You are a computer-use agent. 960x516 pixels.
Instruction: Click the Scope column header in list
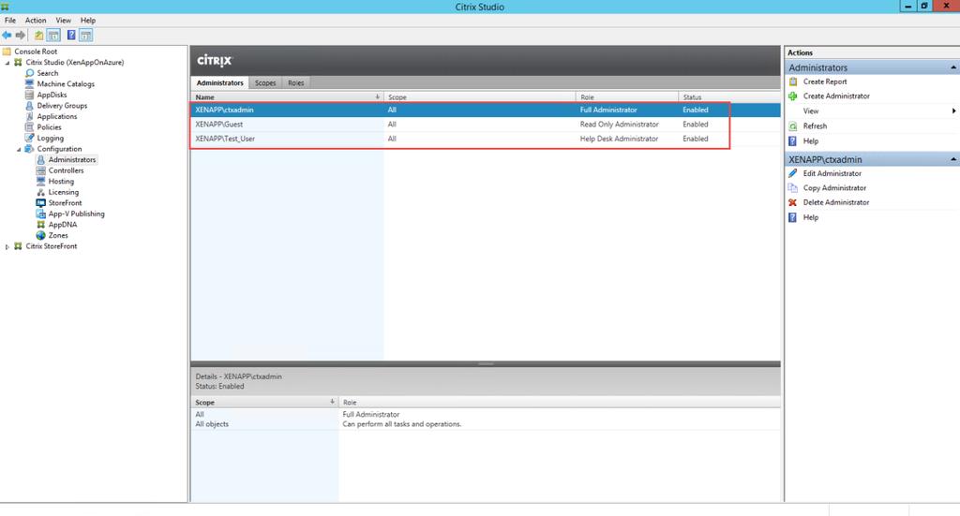[x=479, y=97]
